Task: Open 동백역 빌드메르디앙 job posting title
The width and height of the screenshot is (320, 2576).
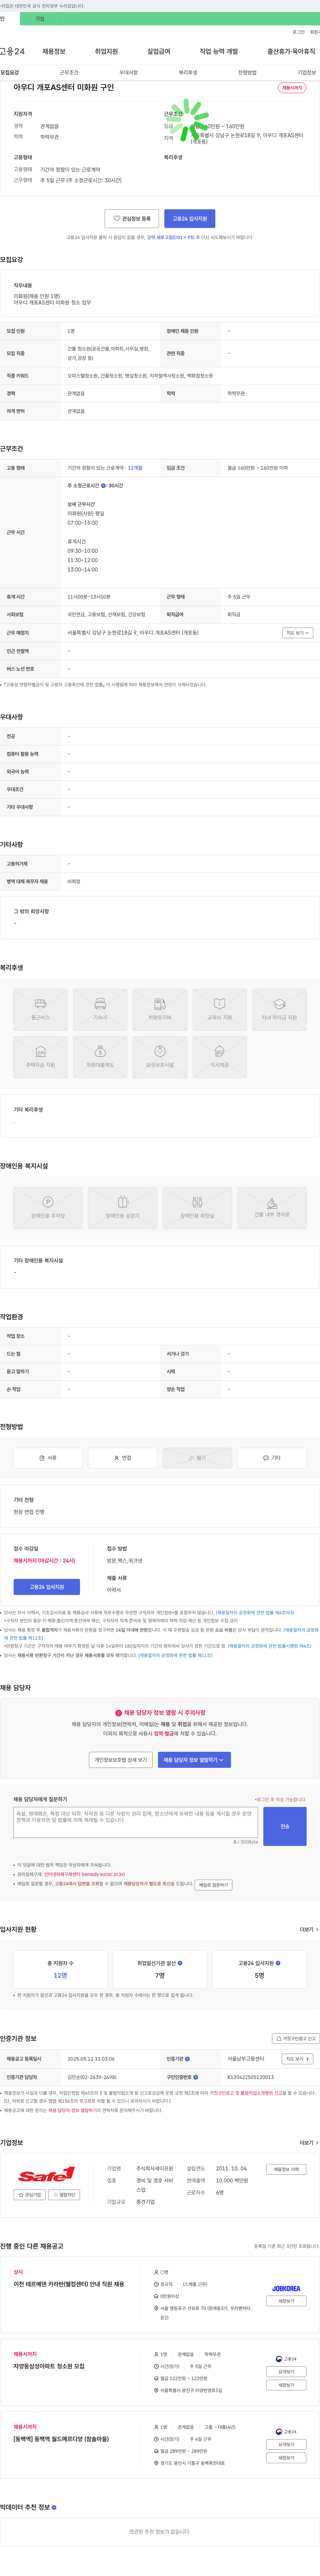Action: [x=61, y=2439]
